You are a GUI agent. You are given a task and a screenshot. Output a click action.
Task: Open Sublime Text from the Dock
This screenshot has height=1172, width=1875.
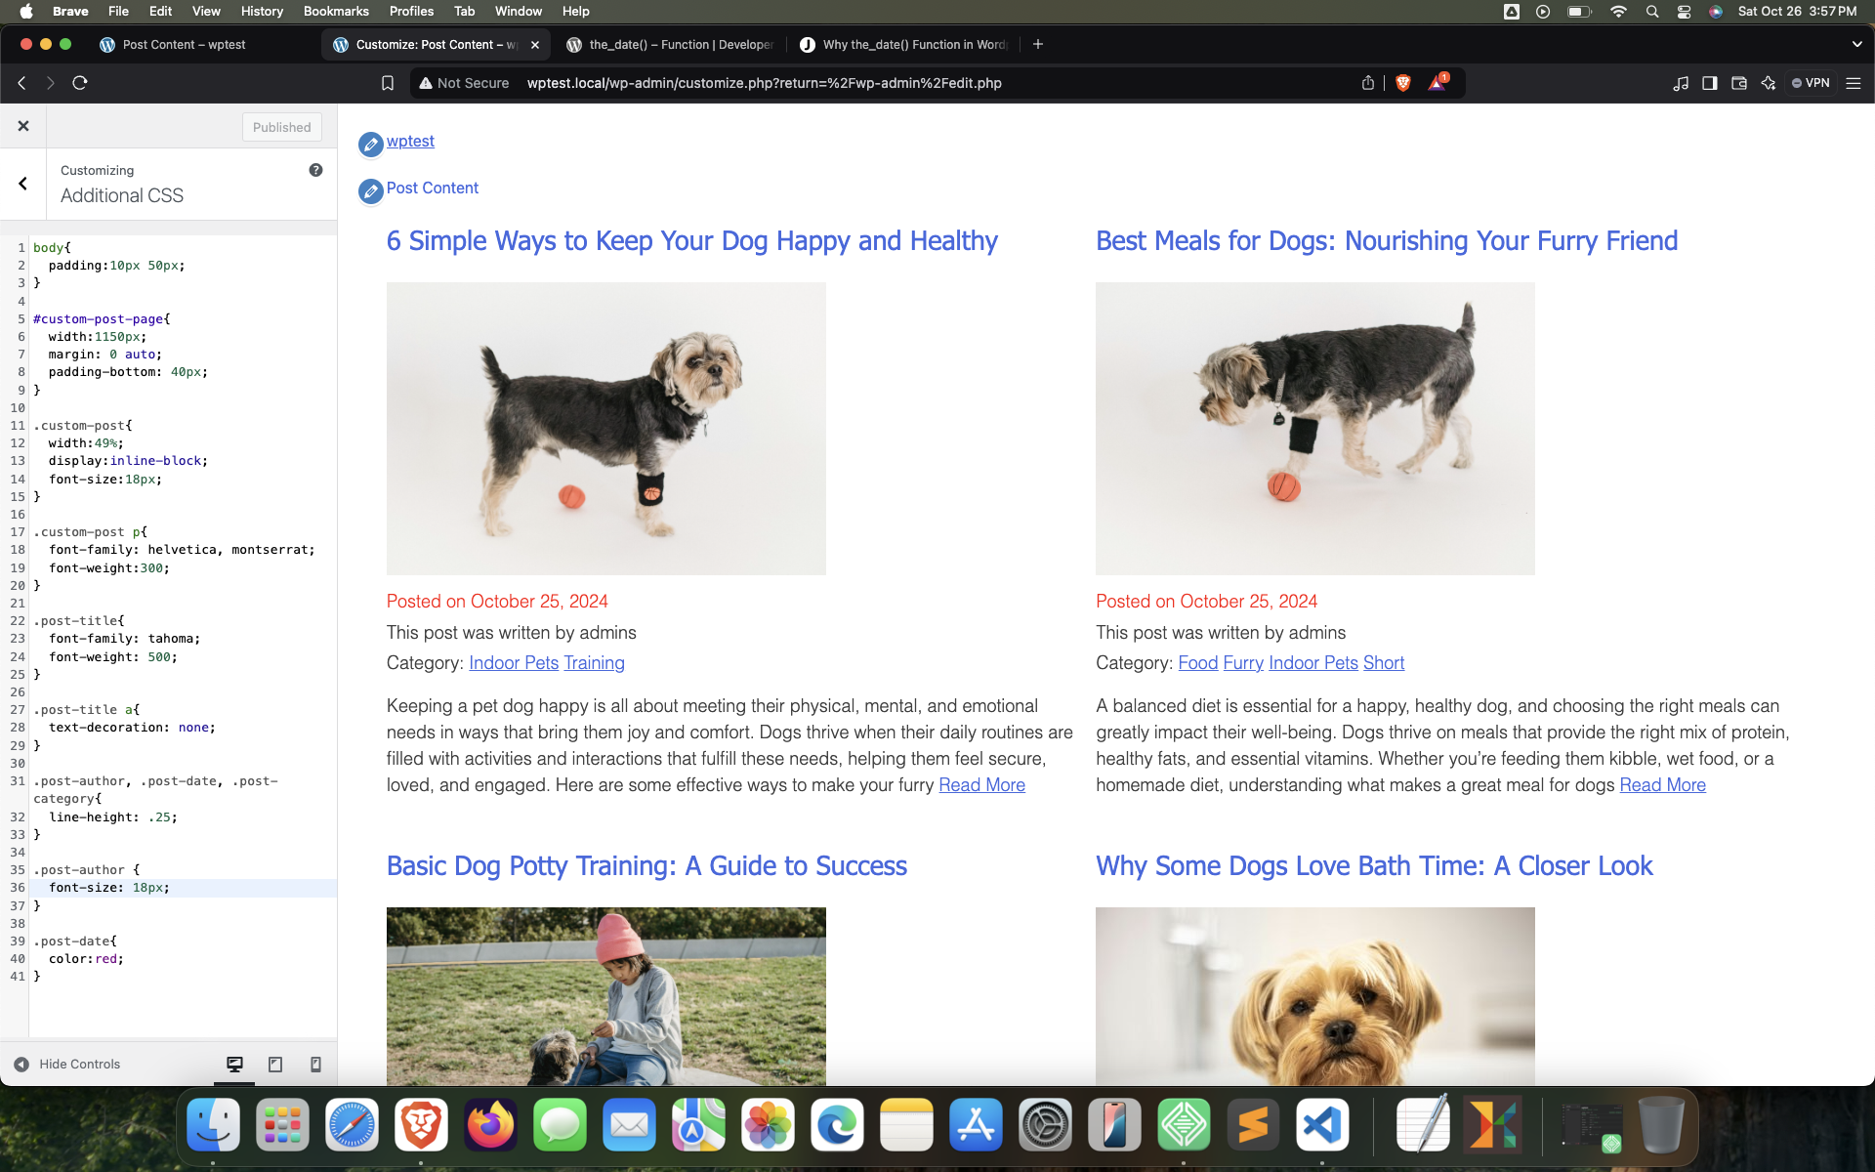point(1253,1125)
